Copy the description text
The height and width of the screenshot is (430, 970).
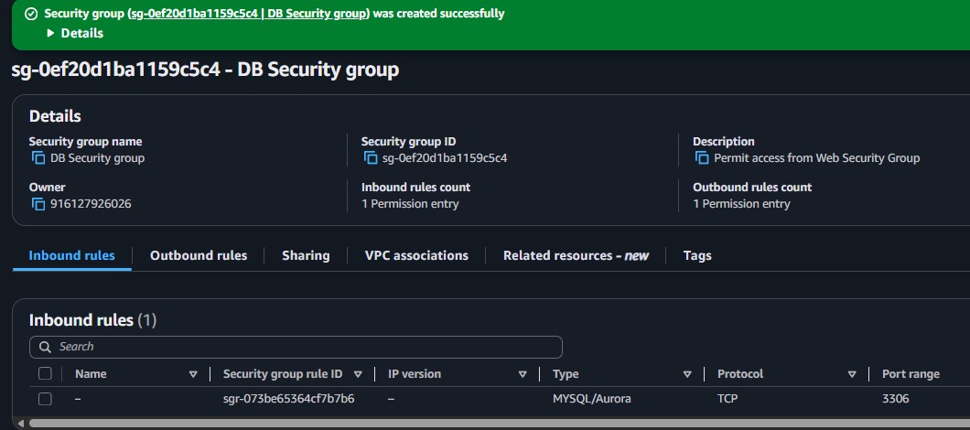click(x=702, y=157)
